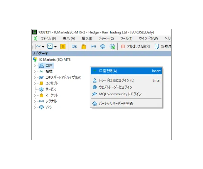Viewport: 203px width, 169px height.
Task: Open the dropdown arrow beside monitor icon
Action: click(x=55, y=47)
